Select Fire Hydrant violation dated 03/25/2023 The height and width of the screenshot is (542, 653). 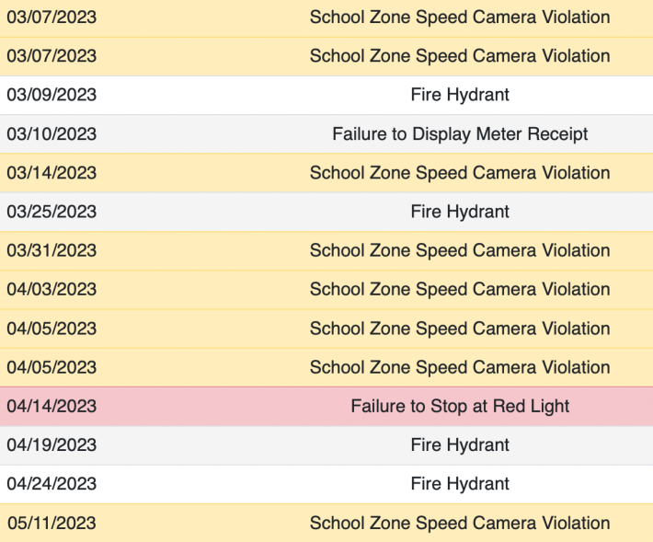(460, 212)
